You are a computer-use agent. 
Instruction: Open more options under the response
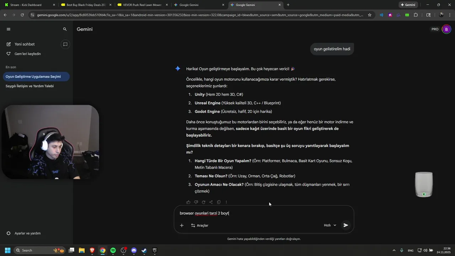[x=226, y=202]
